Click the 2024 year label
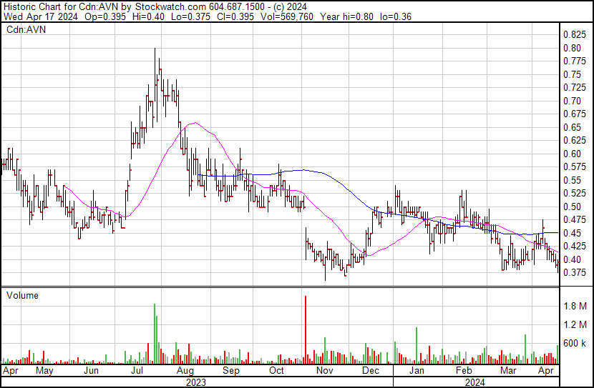Screen dimensions: 594x388 tap(475, 382)
